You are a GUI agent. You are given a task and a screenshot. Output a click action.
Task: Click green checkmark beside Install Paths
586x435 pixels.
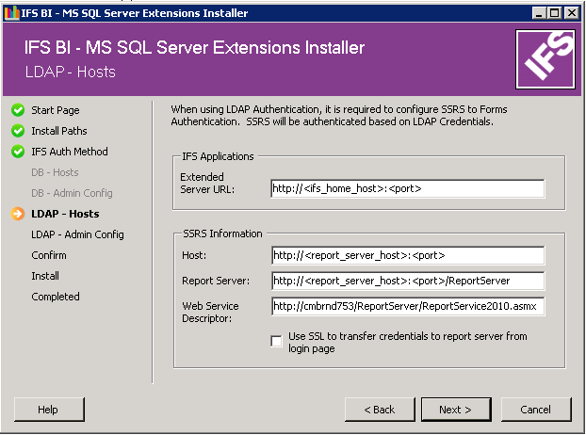(17, 131)
